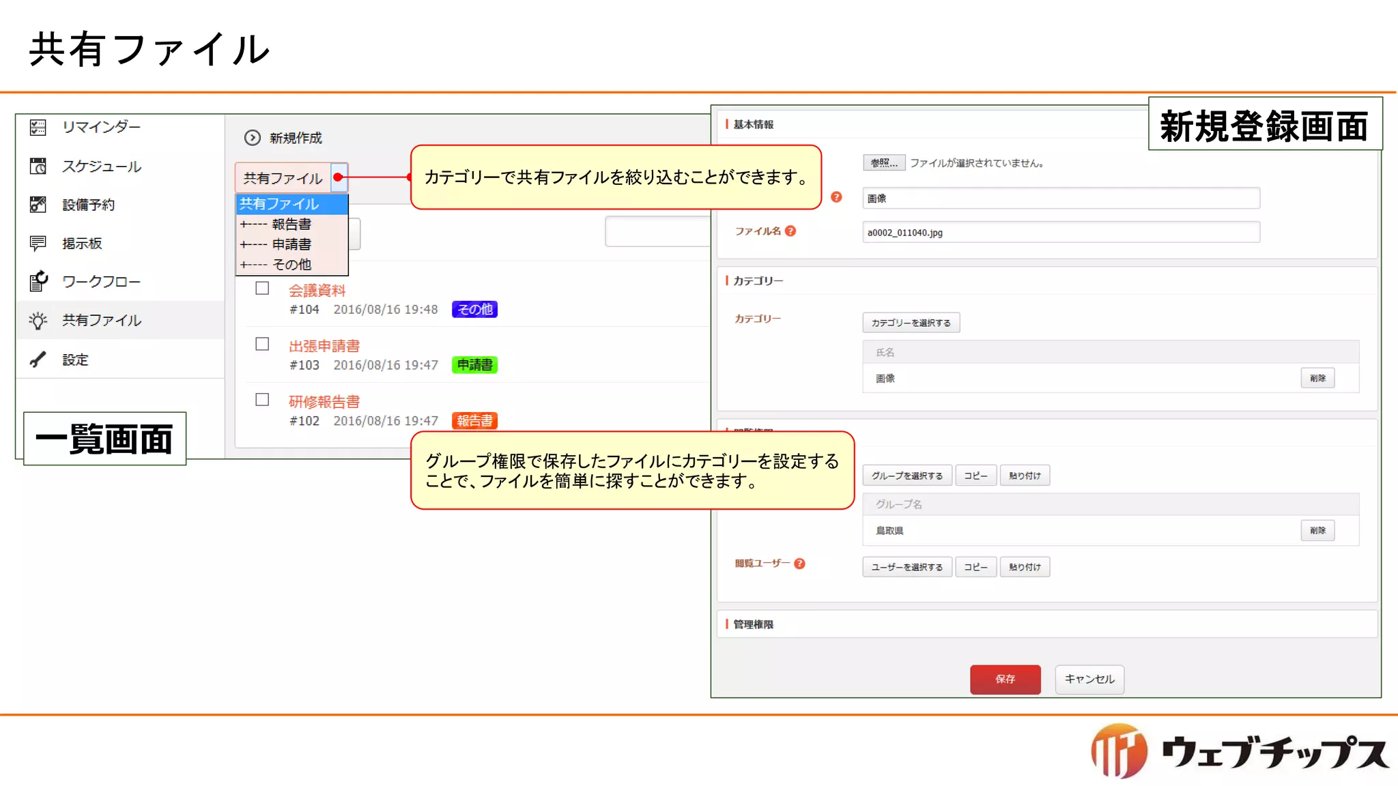Click the facility reservation (設備予約) icon

[x=38, y=205]
